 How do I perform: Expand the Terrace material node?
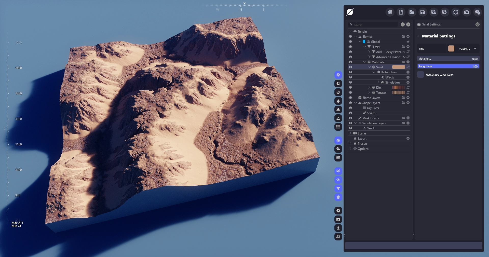click(369, 92)
